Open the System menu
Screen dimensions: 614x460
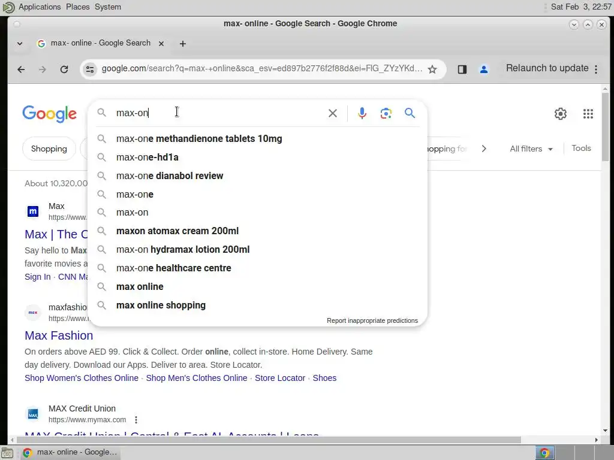[x=108, y=7]
